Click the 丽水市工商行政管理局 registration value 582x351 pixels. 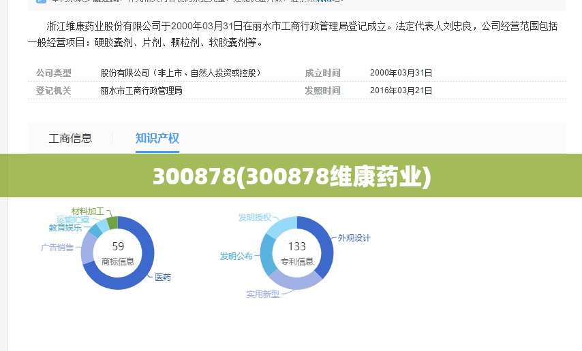click(x=142, y=90)
